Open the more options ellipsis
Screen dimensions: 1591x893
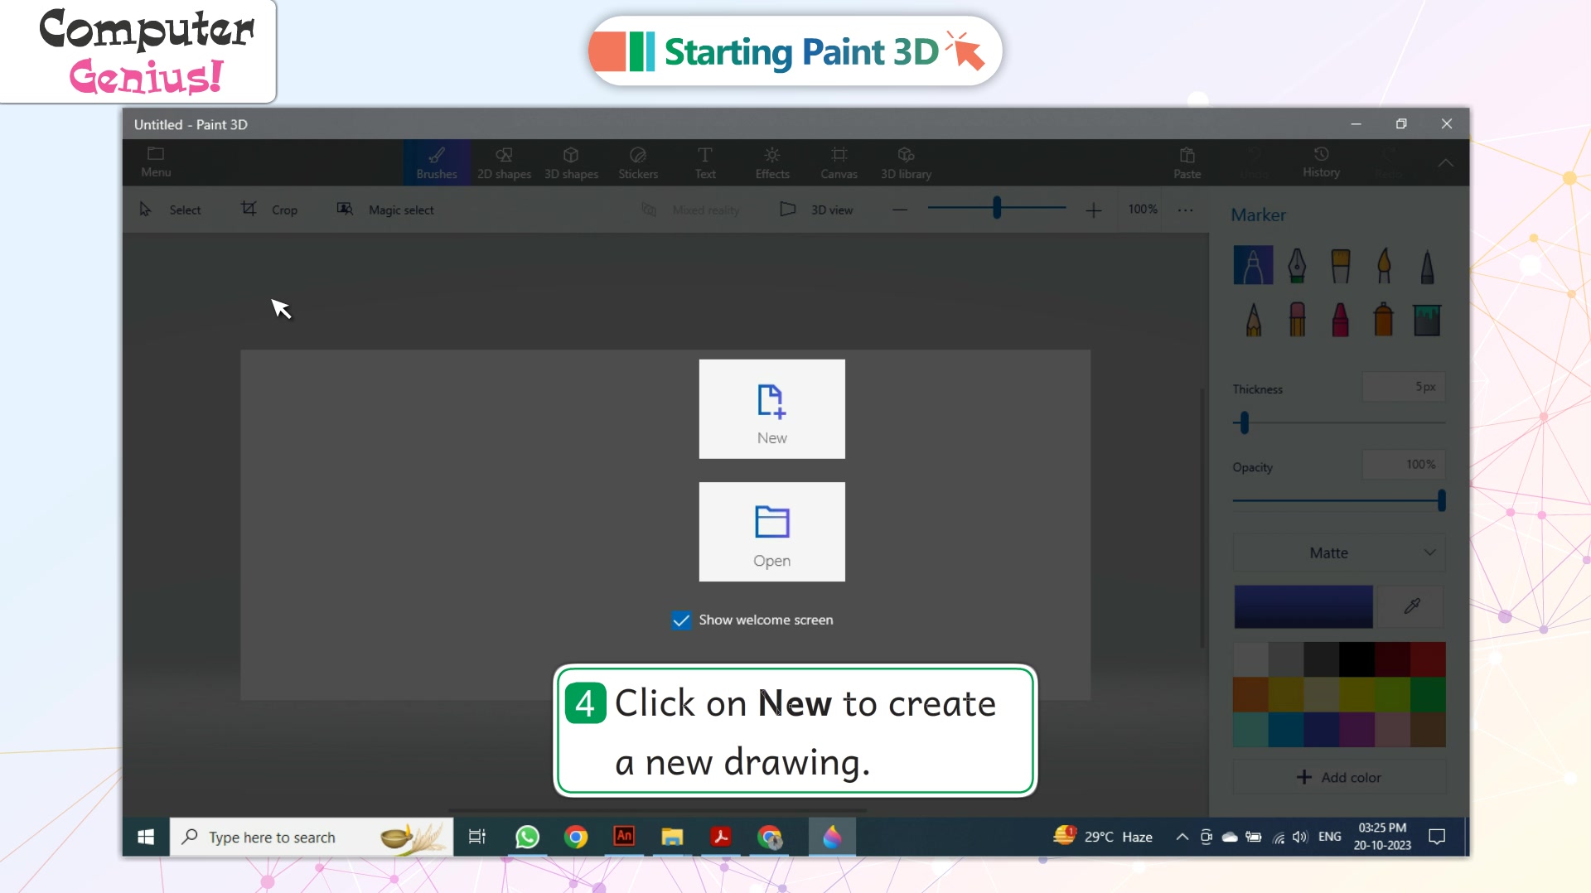point(1186,210)
